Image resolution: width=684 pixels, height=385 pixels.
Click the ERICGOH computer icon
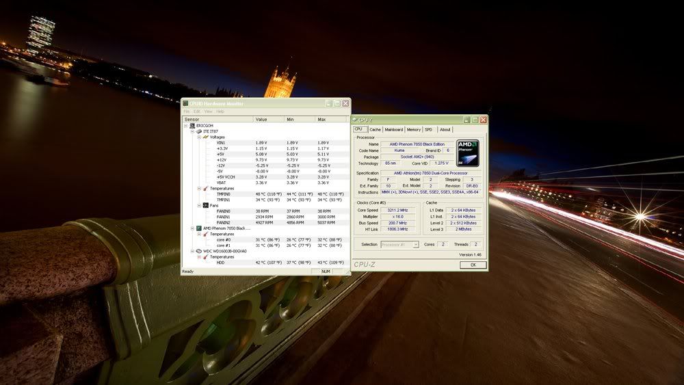192,126
